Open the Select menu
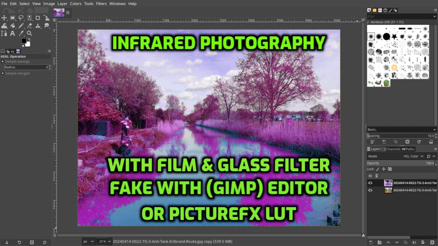 pos(24,4)
